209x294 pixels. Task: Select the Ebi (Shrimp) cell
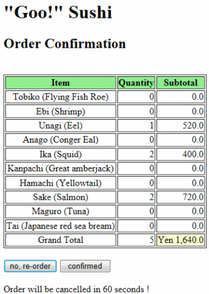click(x=61, y=111)
